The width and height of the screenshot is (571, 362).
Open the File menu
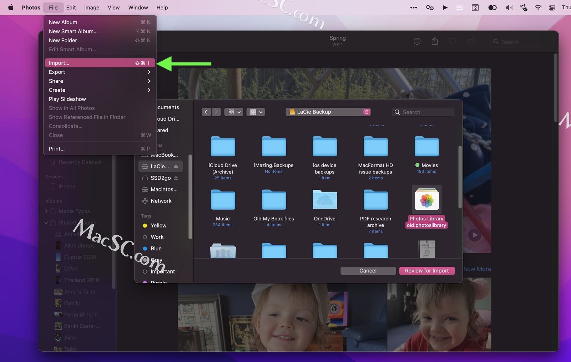[53, 7]
